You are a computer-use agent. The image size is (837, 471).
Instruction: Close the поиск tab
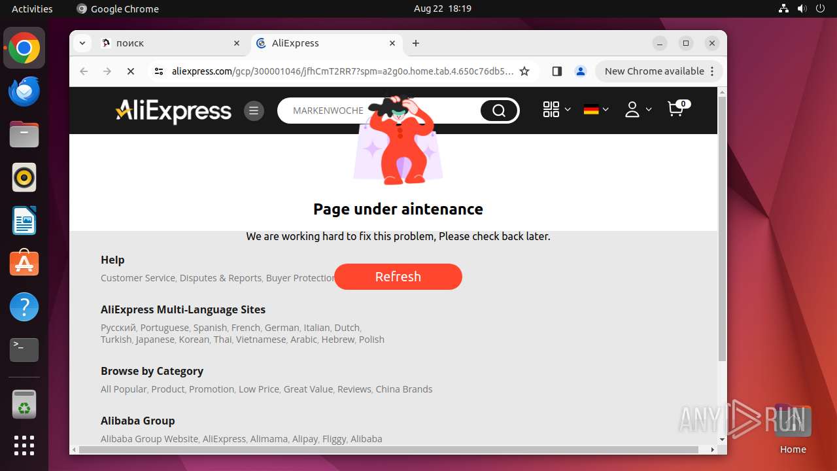(237, 43)
